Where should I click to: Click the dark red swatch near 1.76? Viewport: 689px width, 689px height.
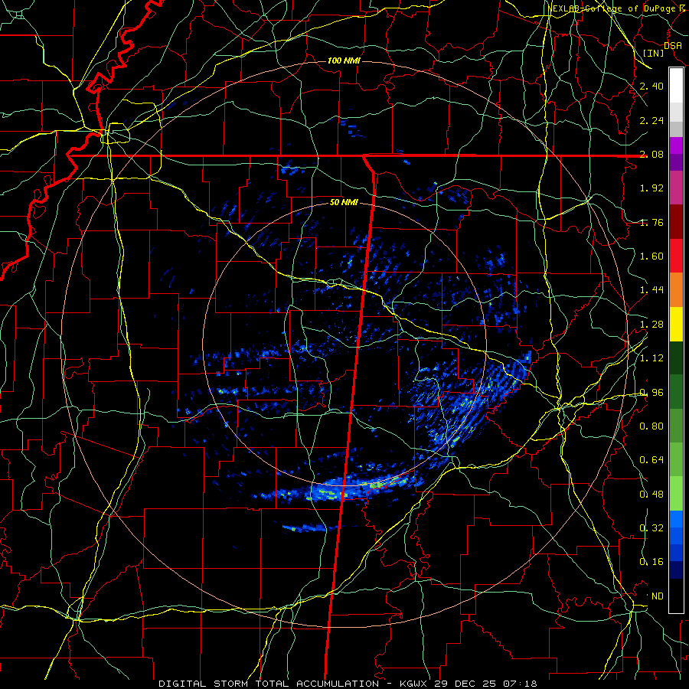pos(676,222)
